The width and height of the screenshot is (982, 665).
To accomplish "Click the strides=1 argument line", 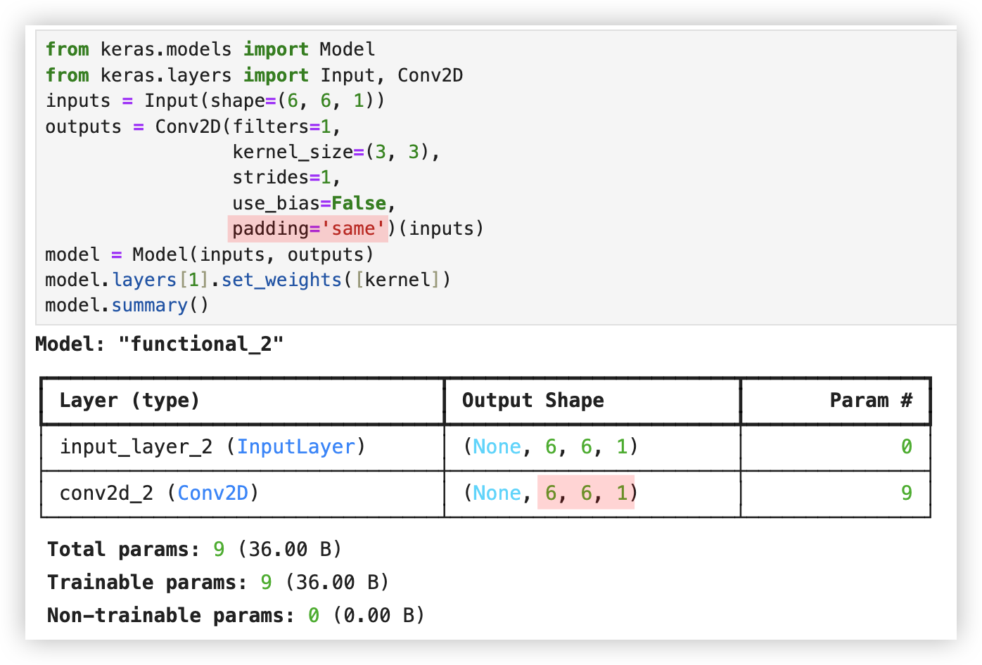I will (x=286, y=178).
